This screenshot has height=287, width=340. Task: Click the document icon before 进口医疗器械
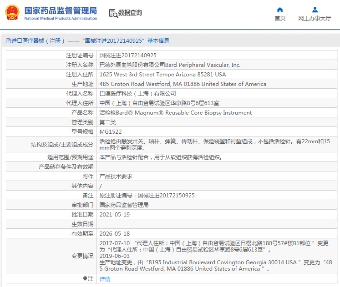[x=9, y=41]
